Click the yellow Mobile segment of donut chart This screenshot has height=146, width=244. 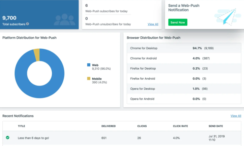click(x=37, y=55)
